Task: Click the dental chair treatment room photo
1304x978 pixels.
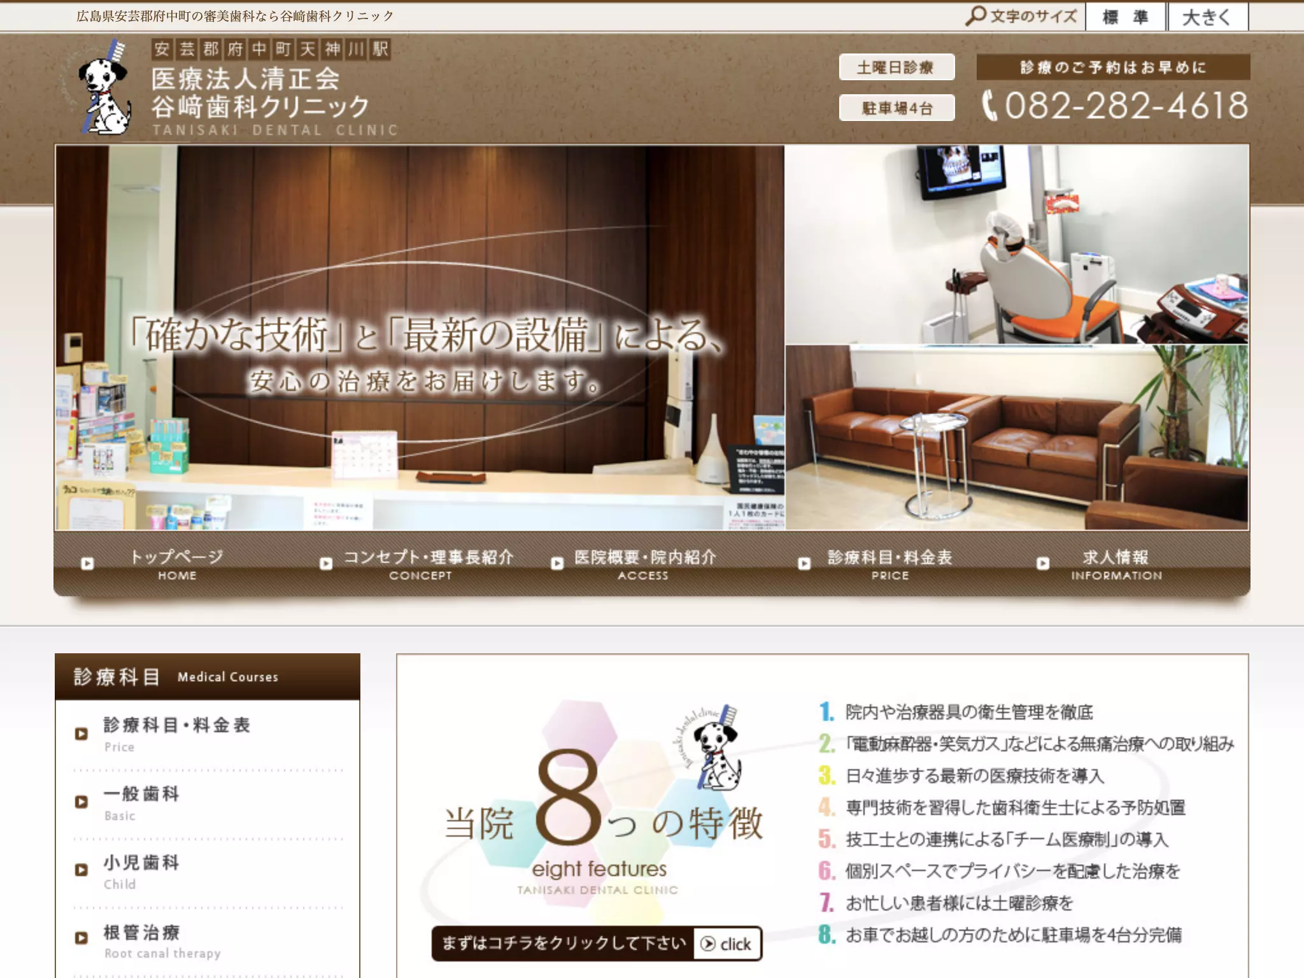Action: pos(1016,244)
